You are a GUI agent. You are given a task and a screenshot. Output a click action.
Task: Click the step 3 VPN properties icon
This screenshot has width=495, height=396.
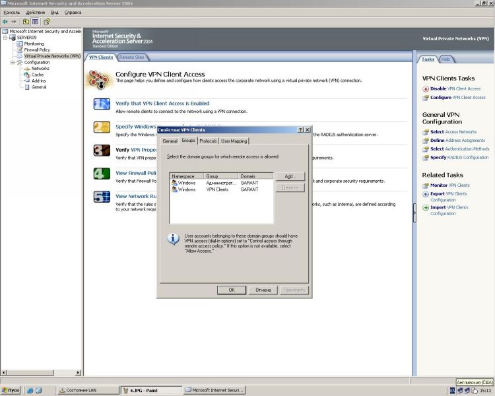pyautogui.click(x=102, y=150)
